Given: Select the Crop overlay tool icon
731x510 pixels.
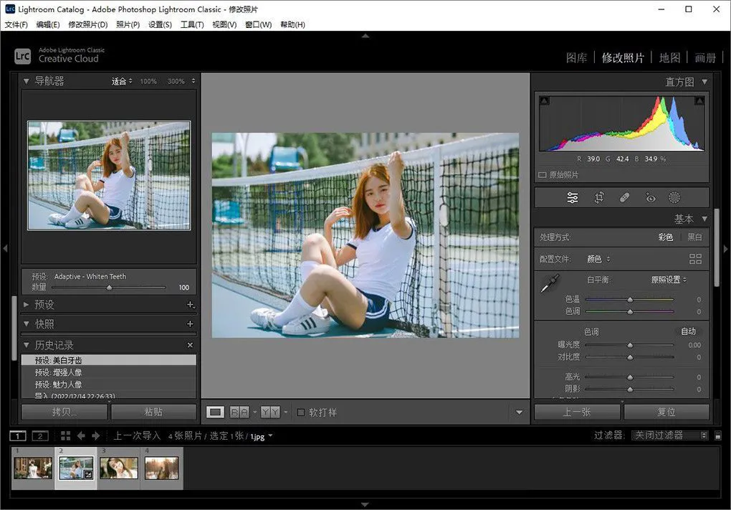Looking at the screenshot, I should [599, 198].
